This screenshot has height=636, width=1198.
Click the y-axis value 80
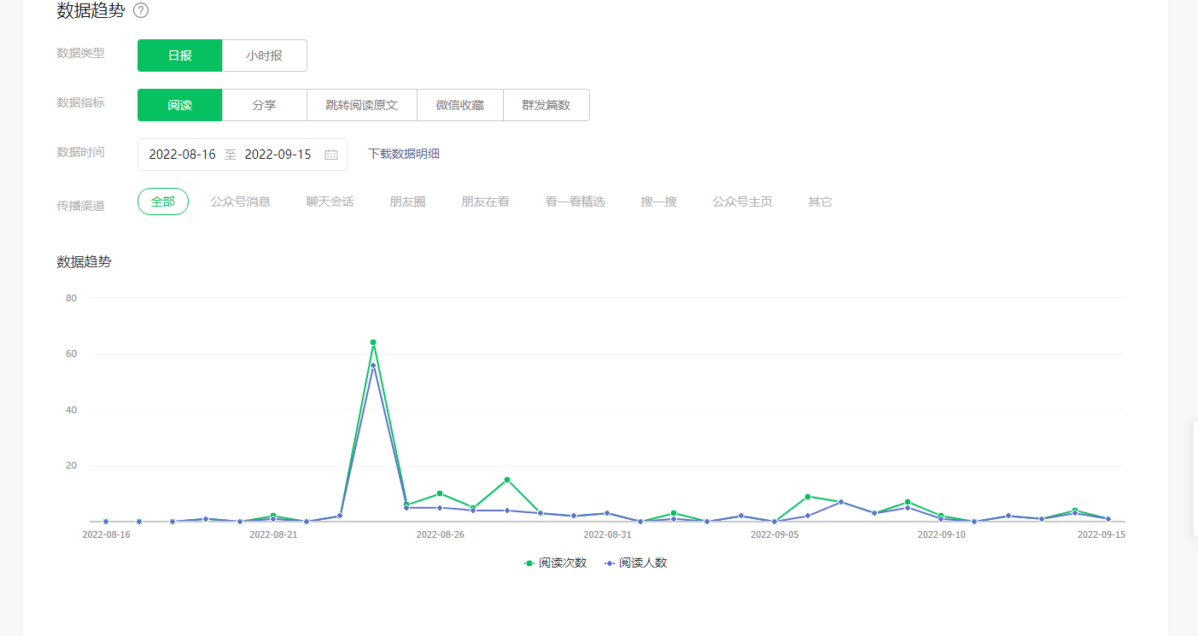tap(72, 298)
